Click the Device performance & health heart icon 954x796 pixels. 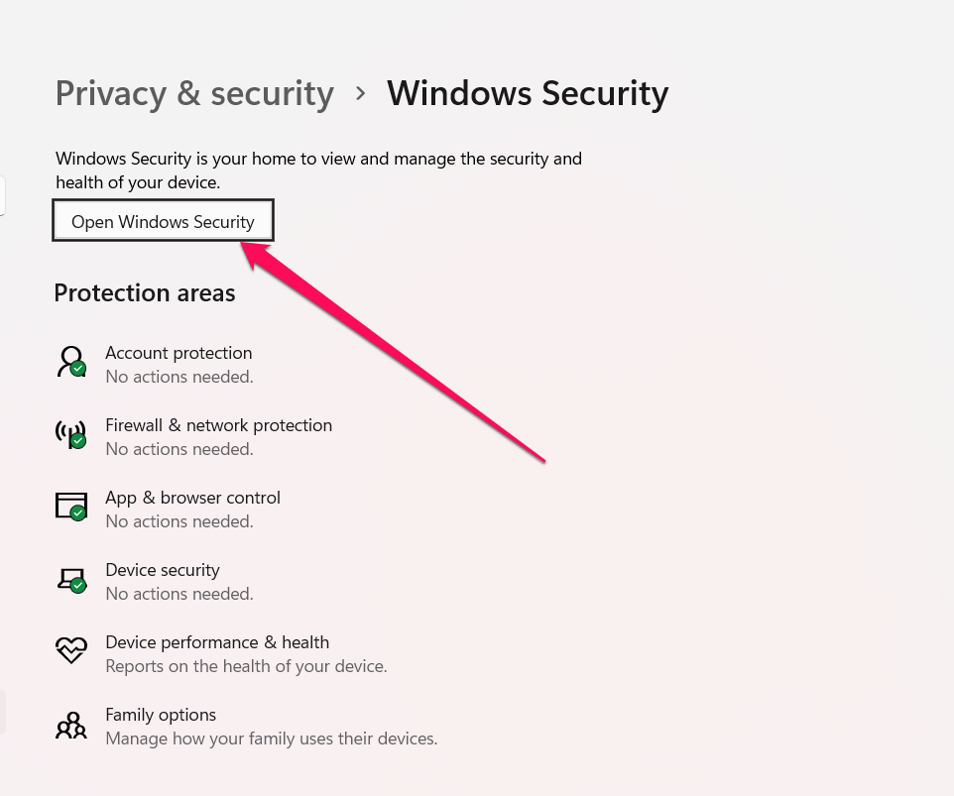(71, 651)
